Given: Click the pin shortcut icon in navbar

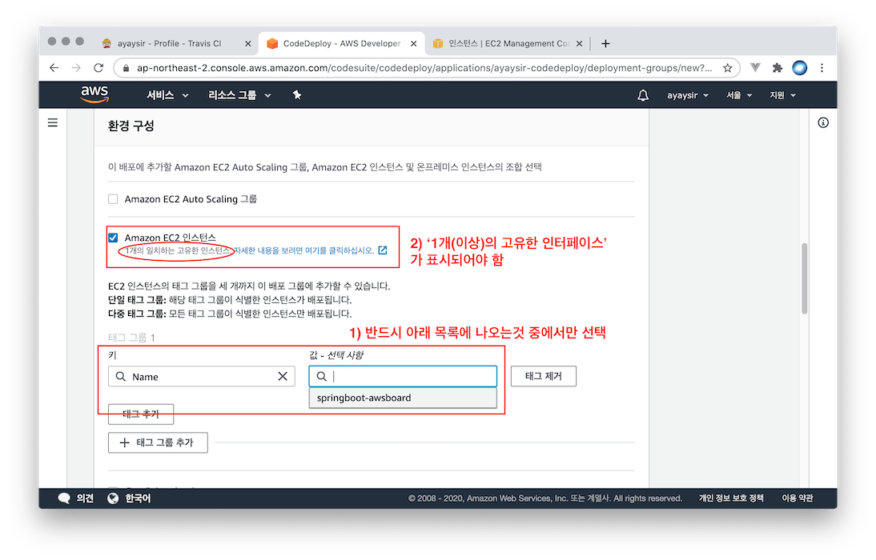Looking at the screenshot, I should coord(297,95).
